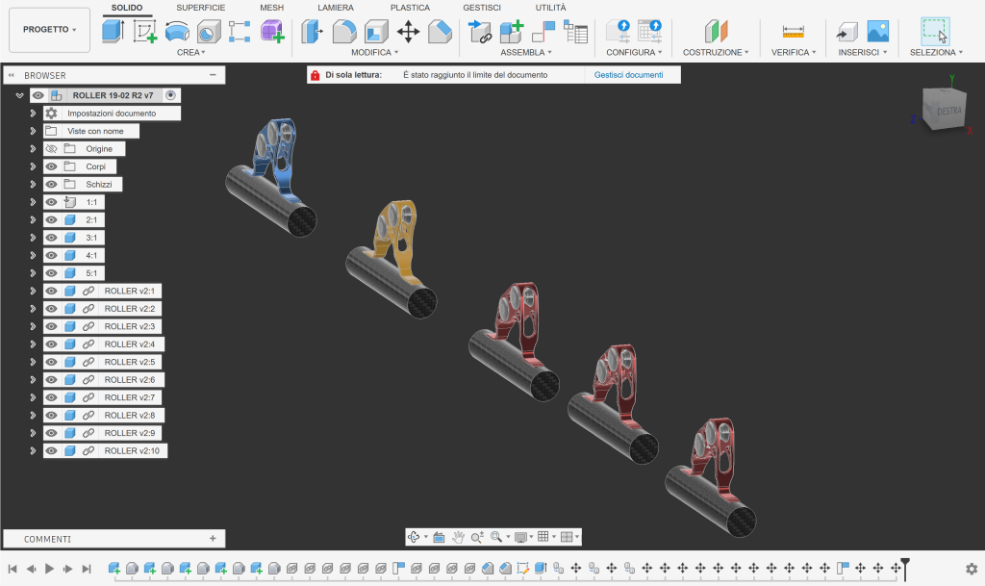Toggle visibility of the Origine folder
The image size is (985, 586).
coord(52,149)
